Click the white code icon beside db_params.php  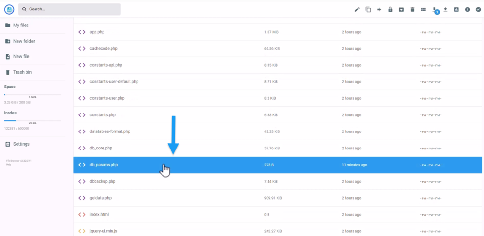pyautogui.click(x=82, y=165)
